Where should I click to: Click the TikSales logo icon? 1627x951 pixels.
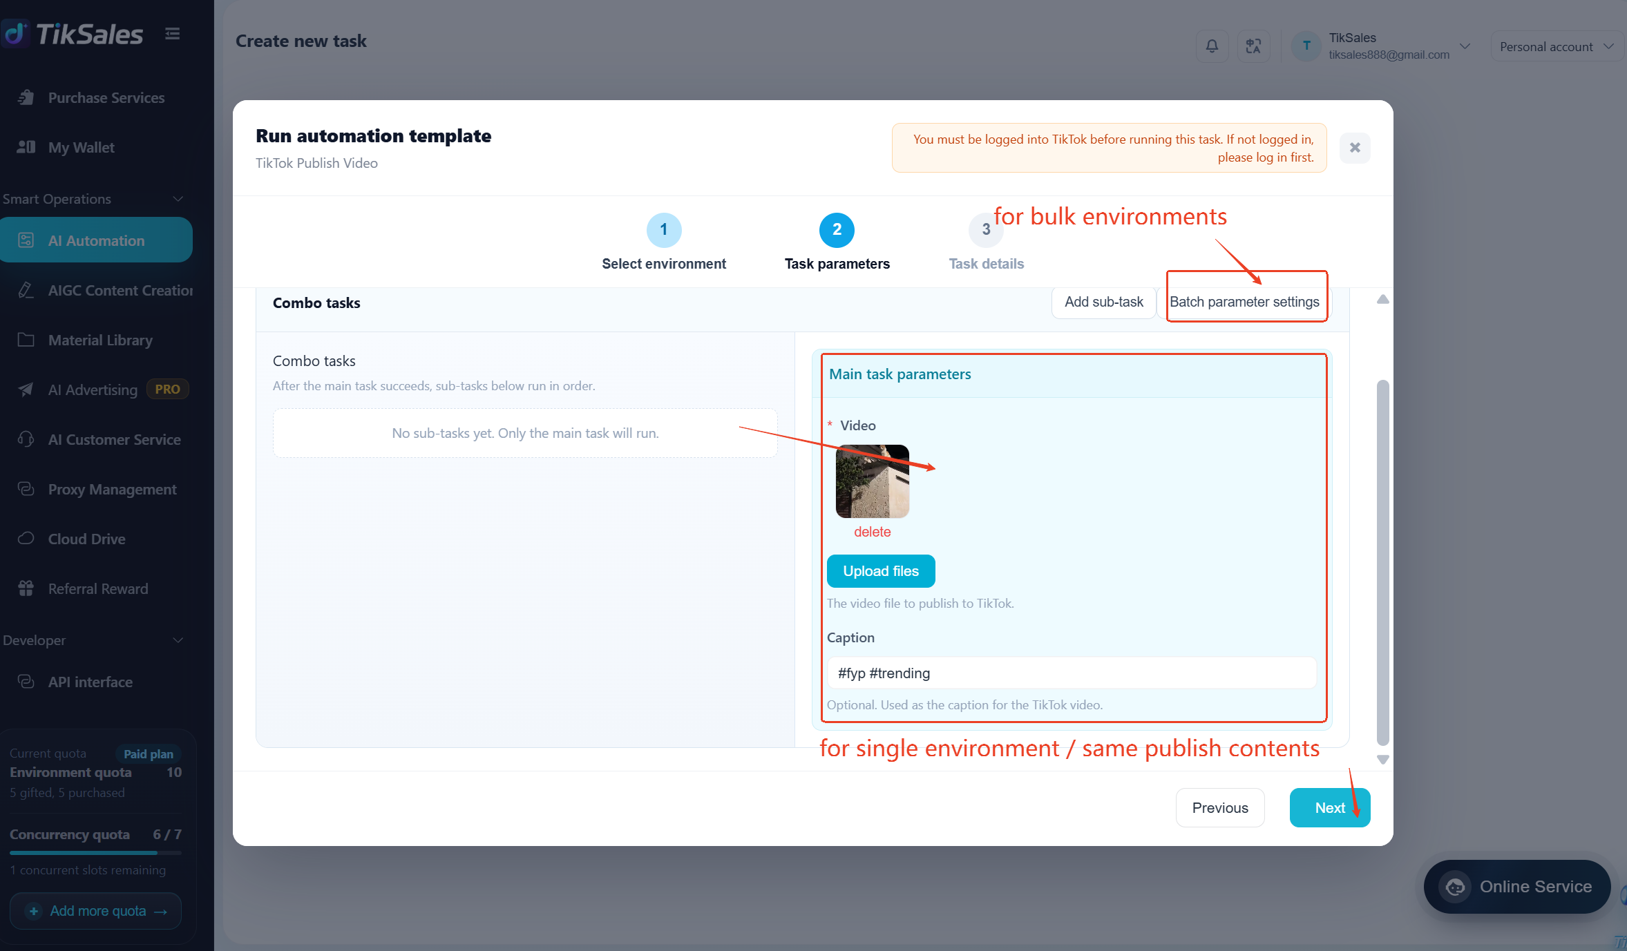[x=16, y=33]
